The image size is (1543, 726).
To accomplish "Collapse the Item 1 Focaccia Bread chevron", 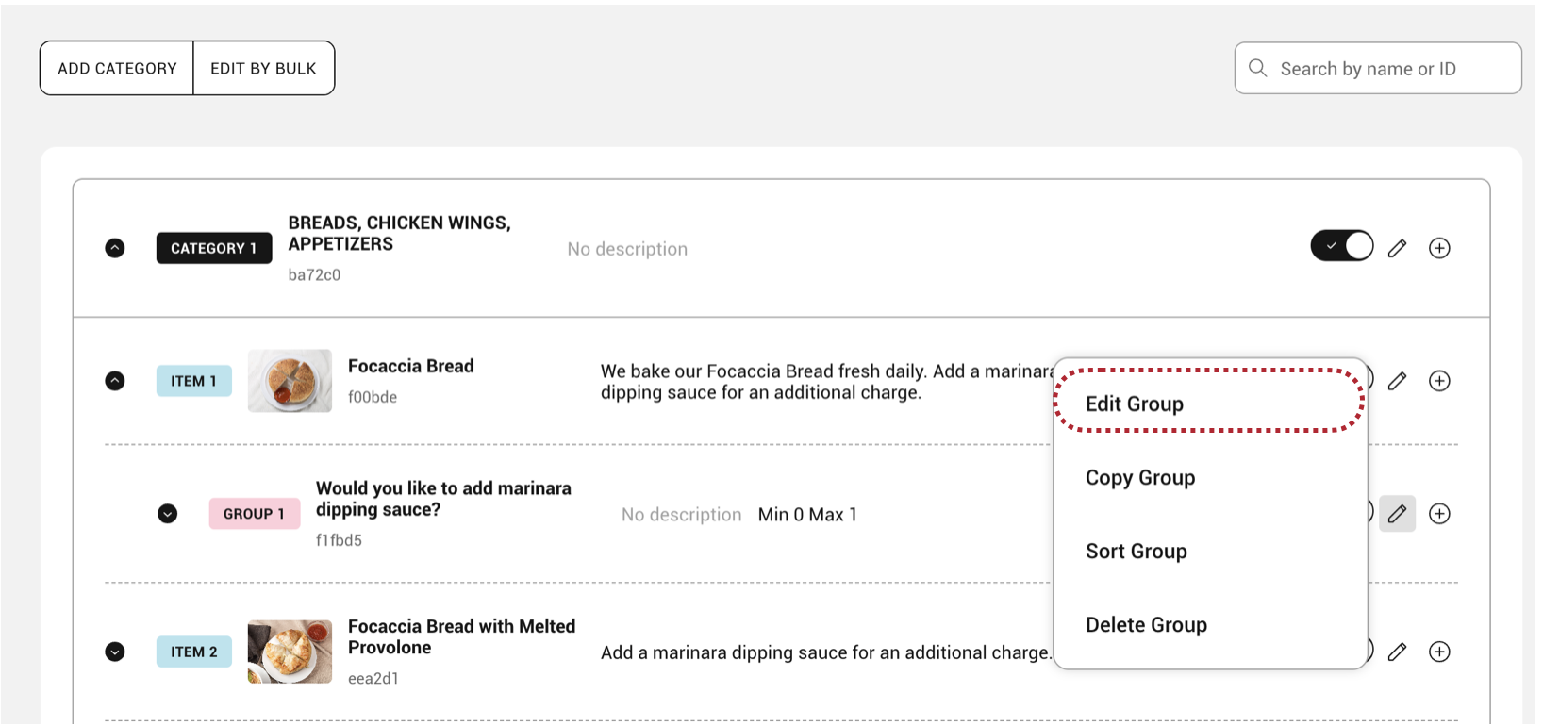I will tap(115, 381).
